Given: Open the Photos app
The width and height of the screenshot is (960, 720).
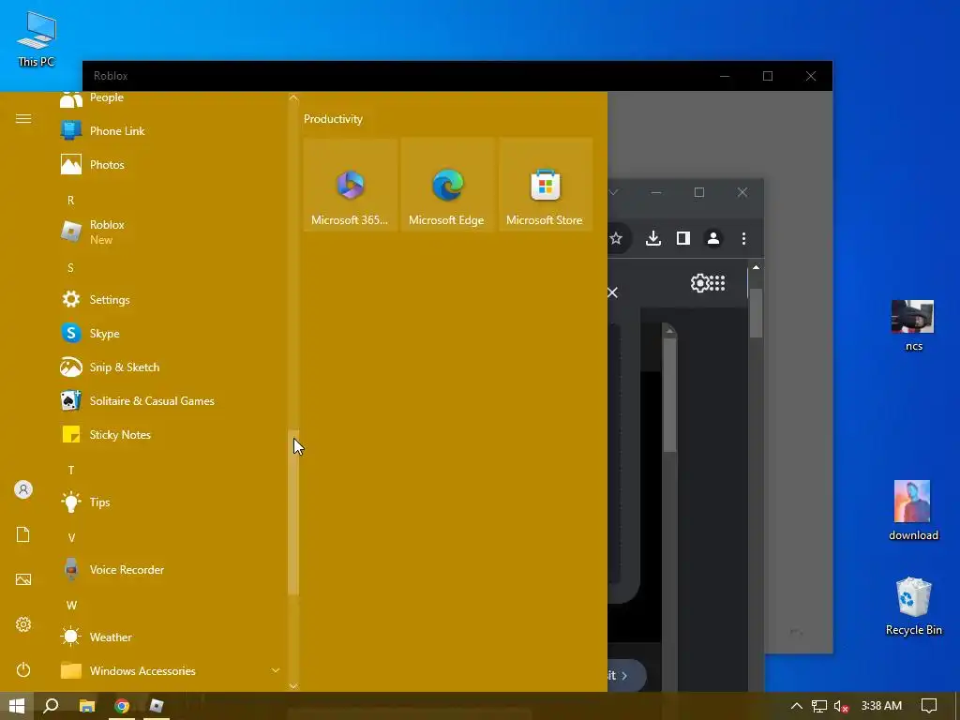Looking at the screenshot, I should pos(172,165).
